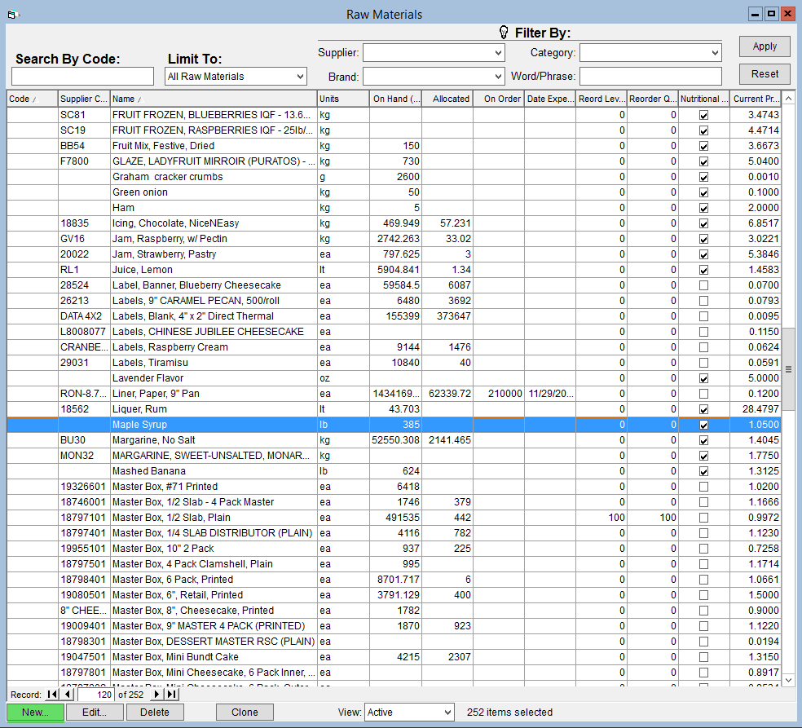Click the Nutritional column header
The width and height of the screenshot is (802, 728).
click(704, 99)
